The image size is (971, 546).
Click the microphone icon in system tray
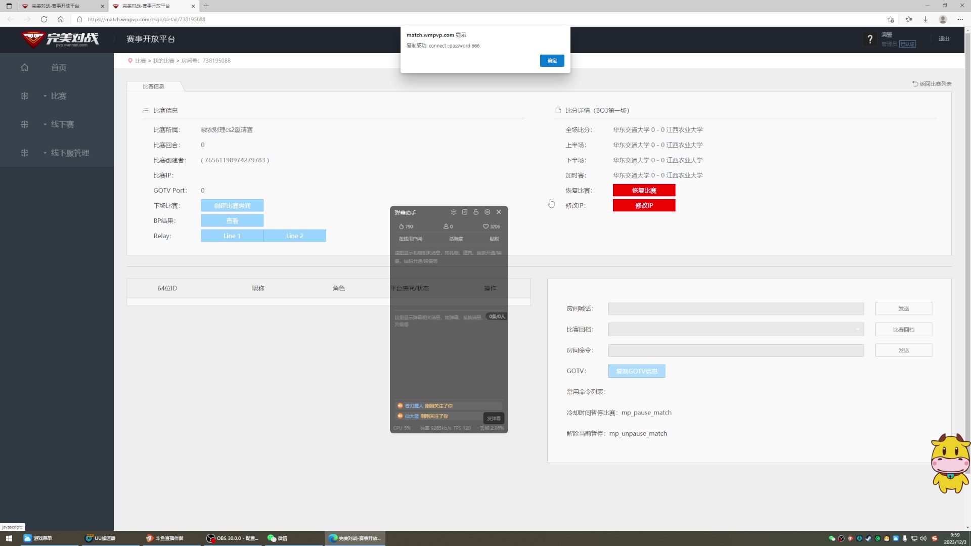[905, 538]
